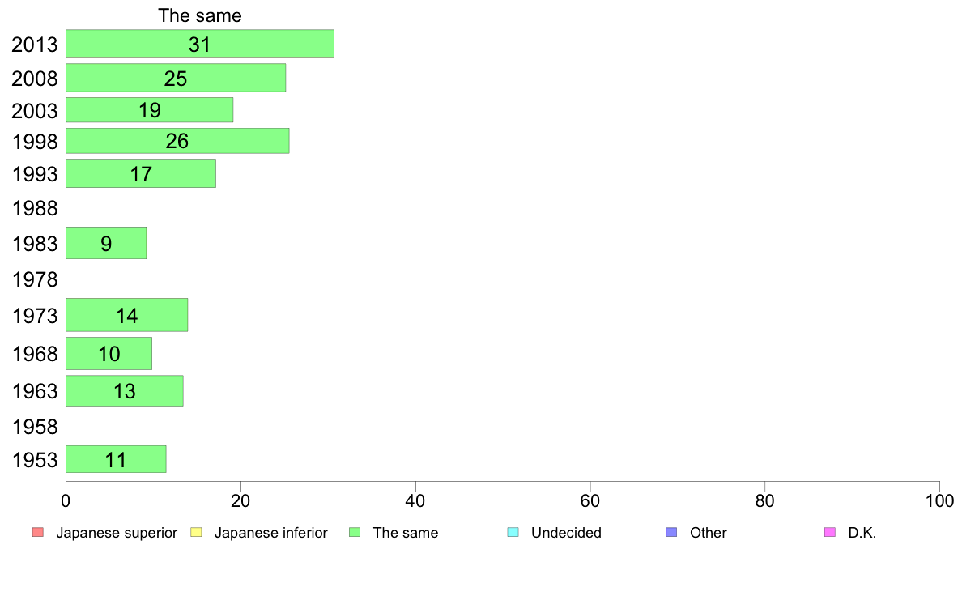Click the Undecided legend text label
This screenshot has width=962, height=596.
566,533
